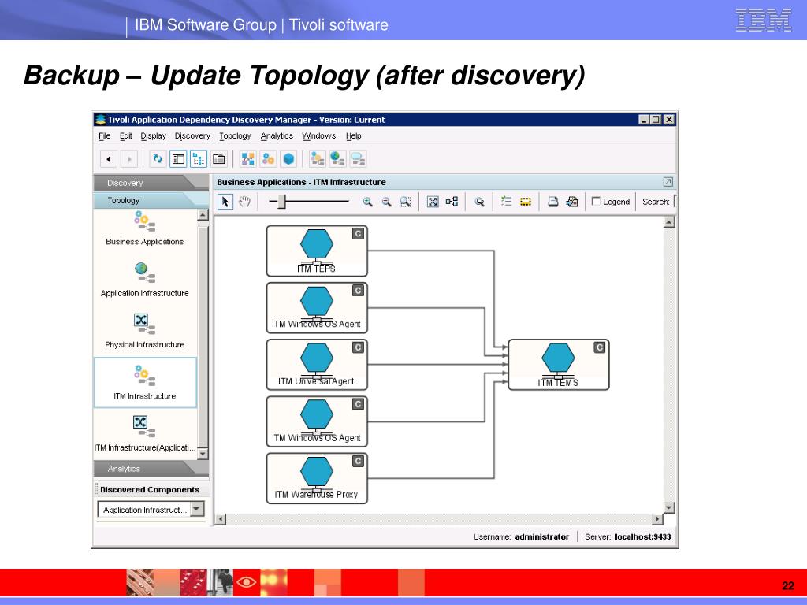
Task: Toggle the C marker on ITM Warehouse Proxy
Action: [x=359, y=462]
